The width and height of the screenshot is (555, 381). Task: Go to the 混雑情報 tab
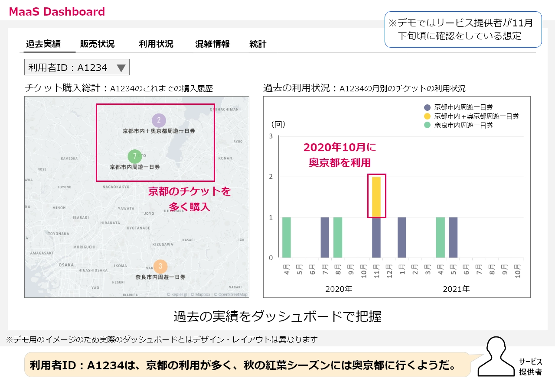pos(212,44)
